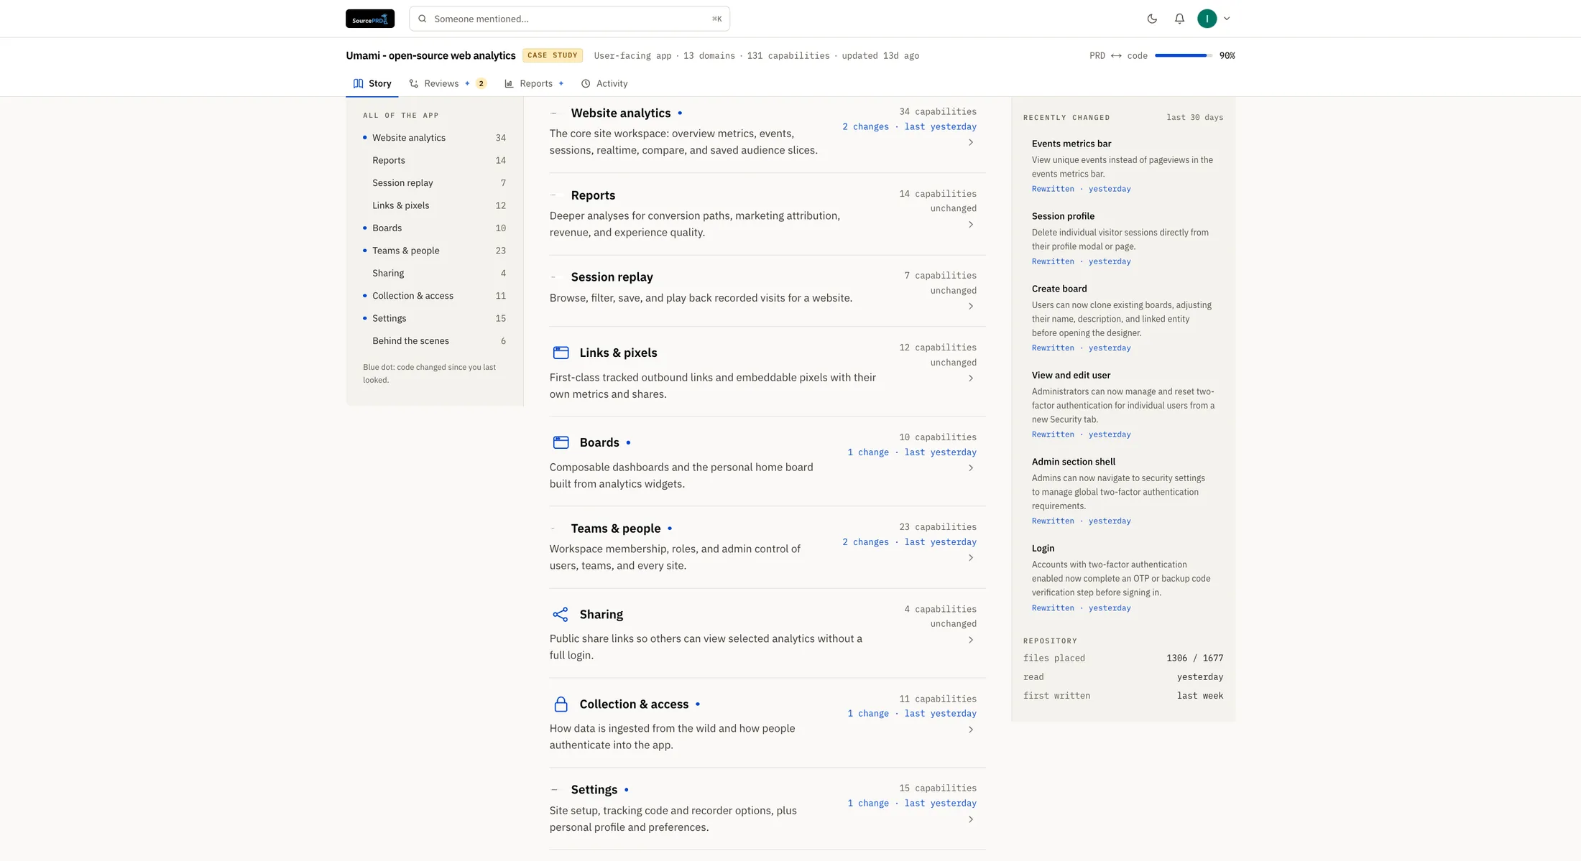Select Session replay in sidebar
The height and width of the screenshot is (861, 1581).
(435, 183)
